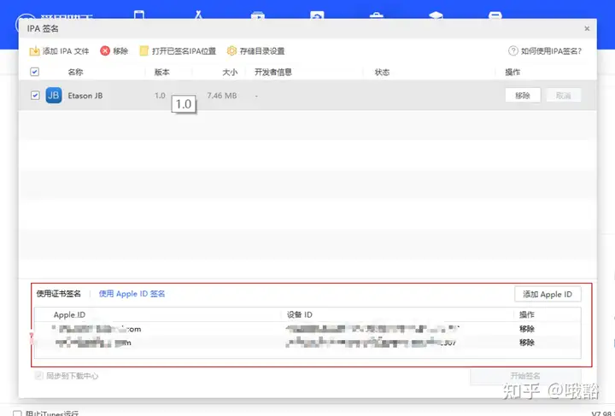Switch to 使用 Apple ID 签名 tab
This screenshot has width=615, height=416.
click(132, 294)
